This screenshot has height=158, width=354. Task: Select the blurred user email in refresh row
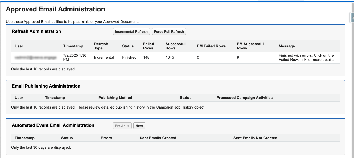[x=35, y=57]
